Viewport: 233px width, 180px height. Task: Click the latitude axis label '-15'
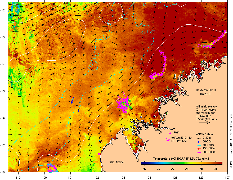[x=2, y=91]
